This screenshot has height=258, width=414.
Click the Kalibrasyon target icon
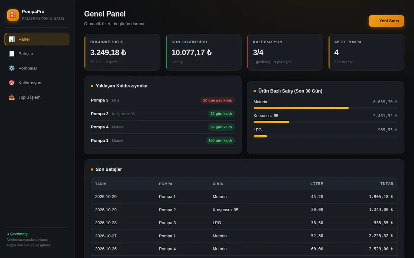(x=12, y=83)
